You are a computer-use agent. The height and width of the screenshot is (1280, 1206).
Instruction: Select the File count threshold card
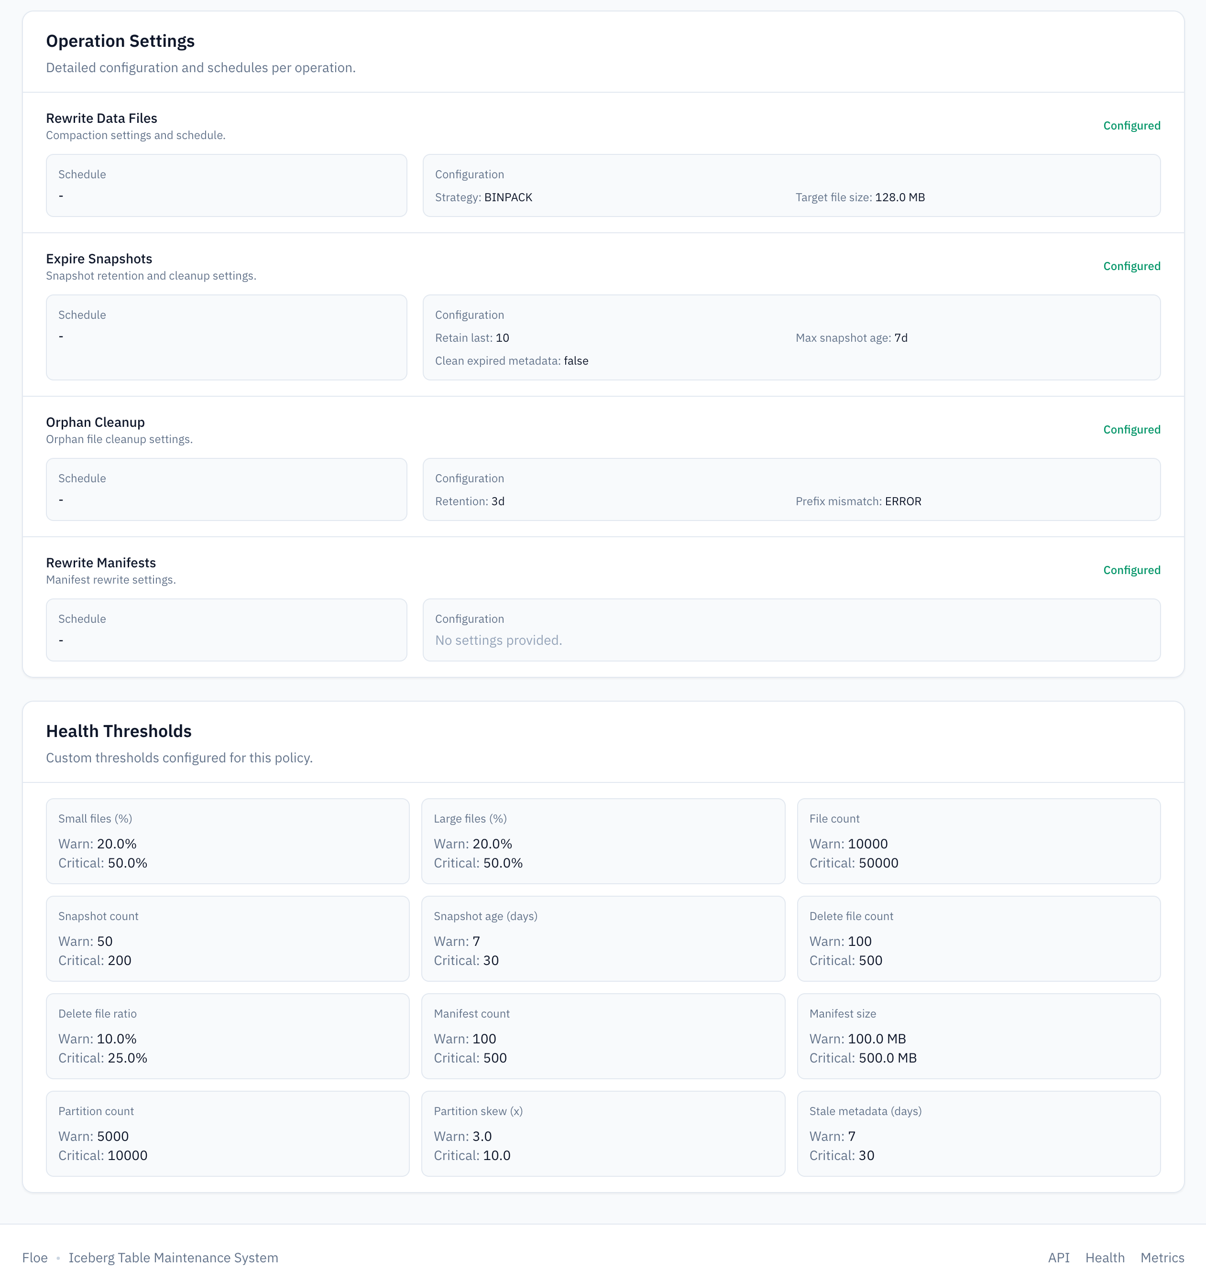click(x=978, y=841)
